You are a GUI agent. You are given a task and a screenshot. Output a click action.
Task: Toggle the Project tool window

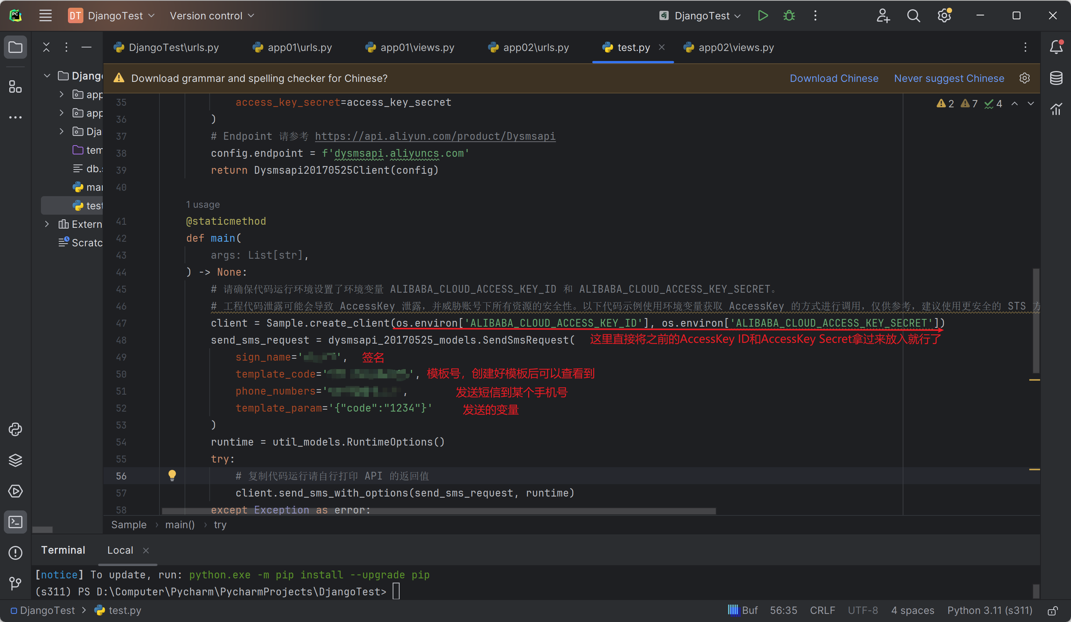click(15, 47)
